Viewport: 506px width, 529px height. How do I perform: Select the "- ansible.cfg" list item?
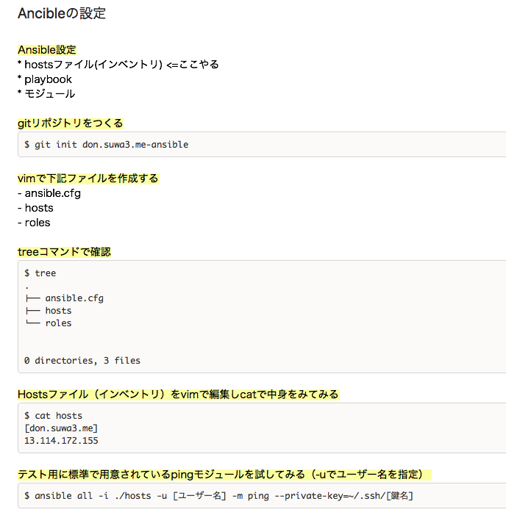pos(49,193)
